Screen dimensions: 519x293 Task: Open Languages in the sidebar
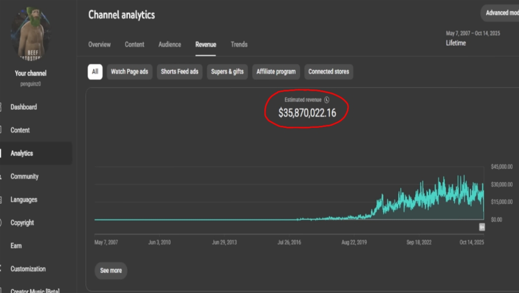tap(24, 200)
